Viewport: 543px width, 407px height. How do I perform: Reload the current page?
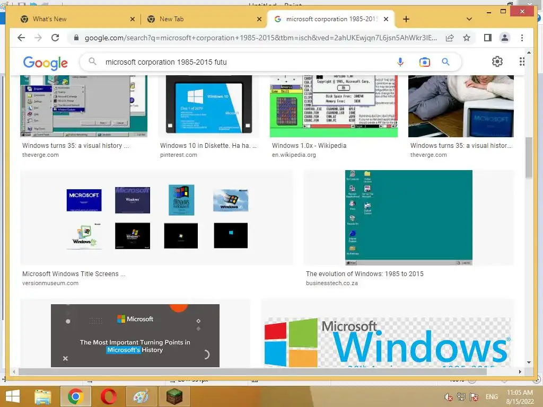click(55, 38)
